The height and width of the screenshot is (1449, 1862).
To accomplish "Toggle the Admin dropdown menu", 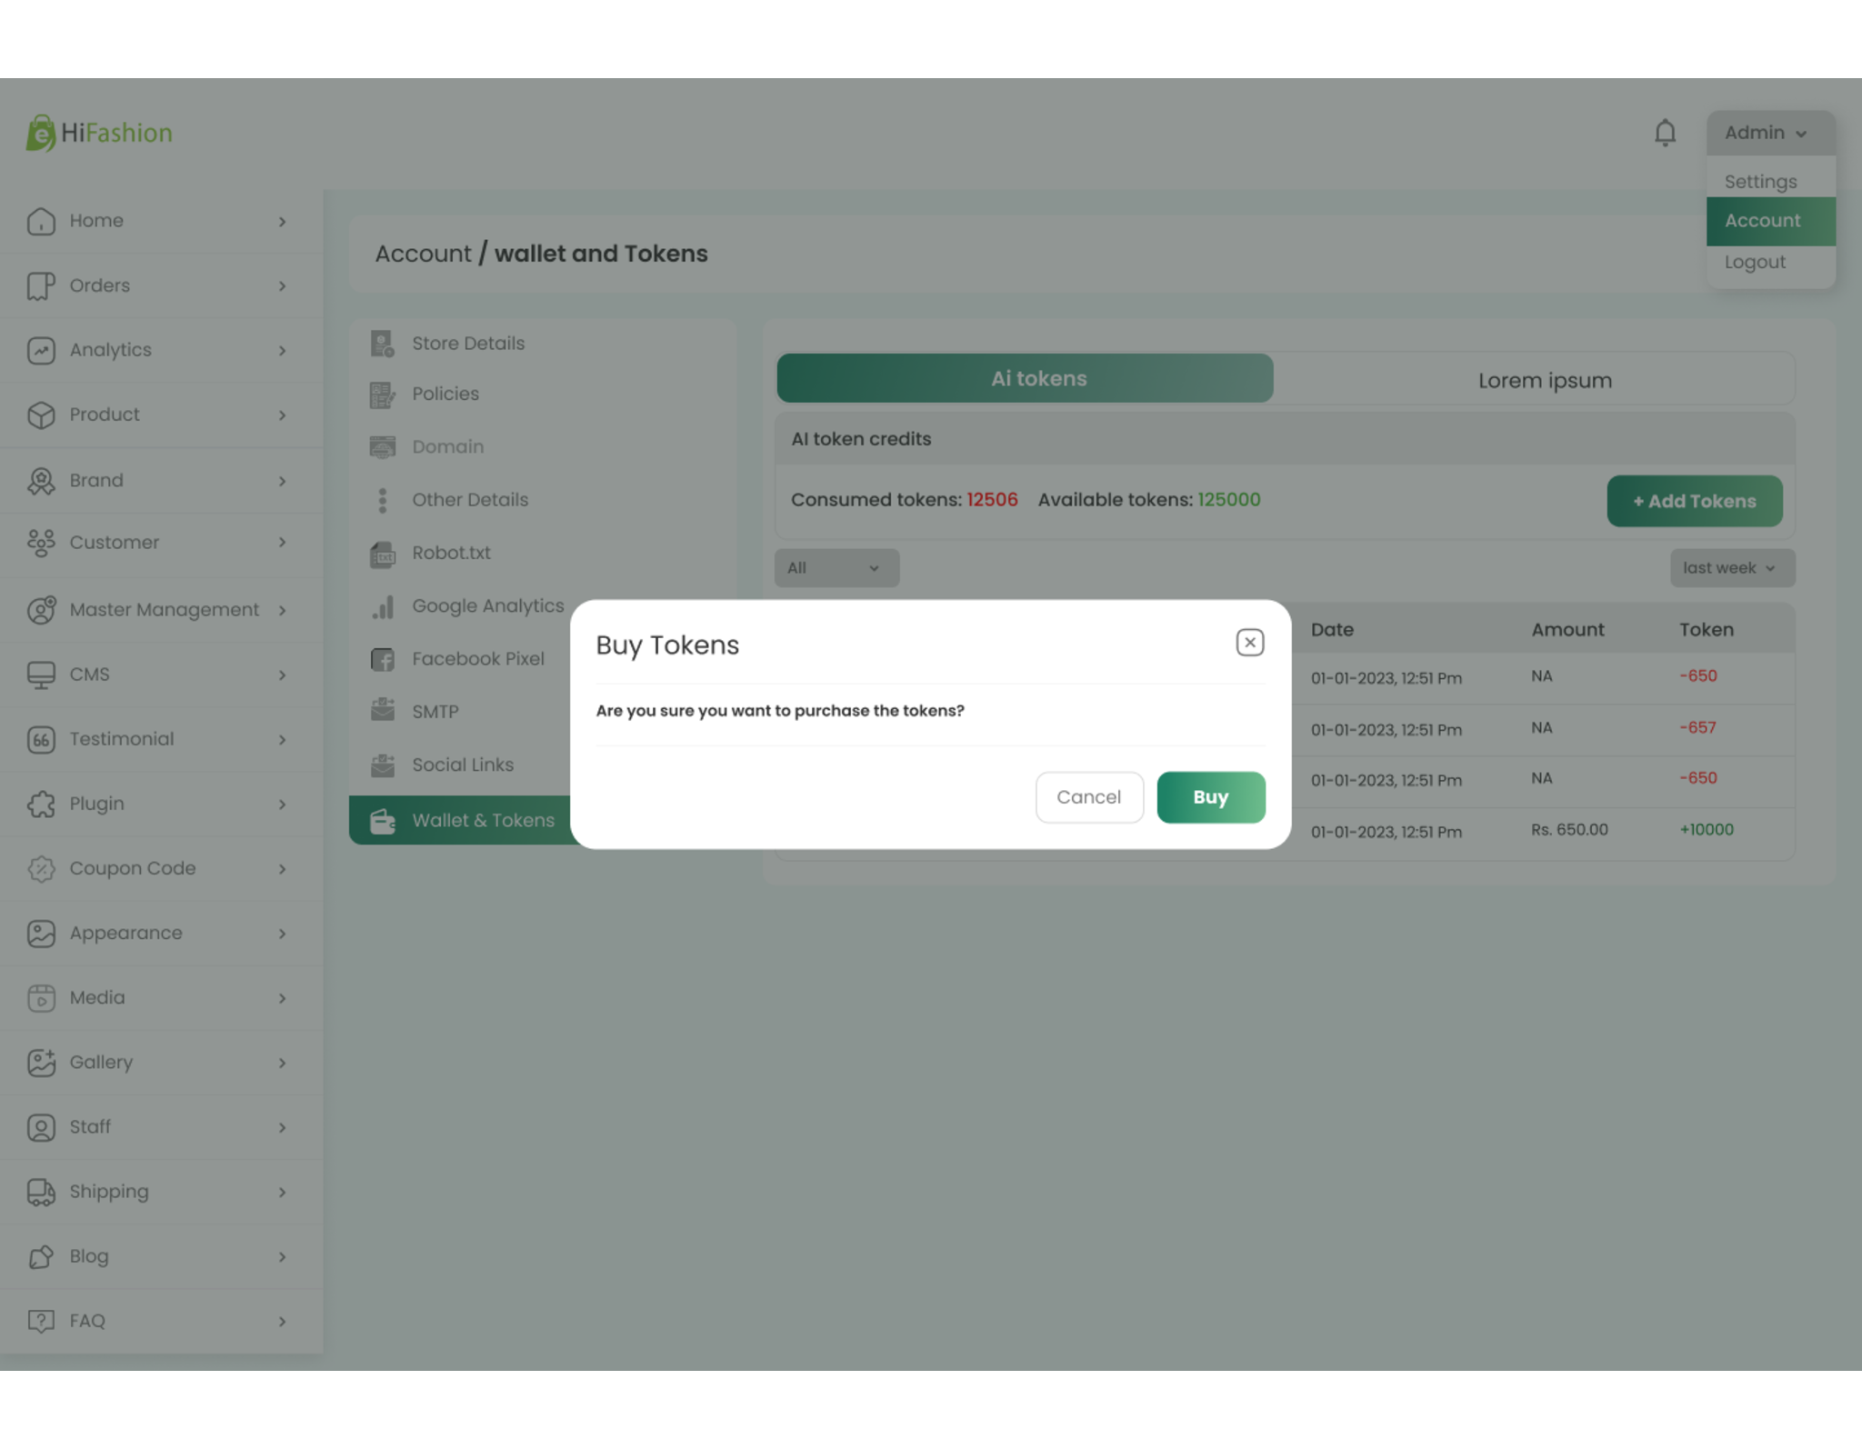I will pos(1770,133).
